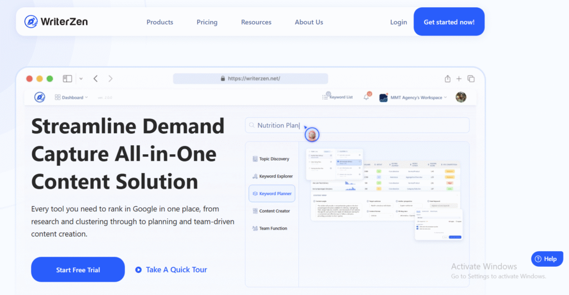Open the MMT Agency's Workspace dropdown

(x=413, y=98)
